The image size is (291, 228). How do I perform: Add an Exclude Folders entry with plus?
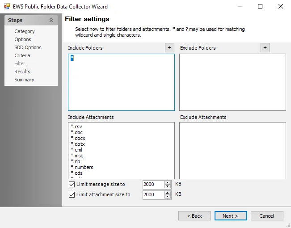(265, 48)
